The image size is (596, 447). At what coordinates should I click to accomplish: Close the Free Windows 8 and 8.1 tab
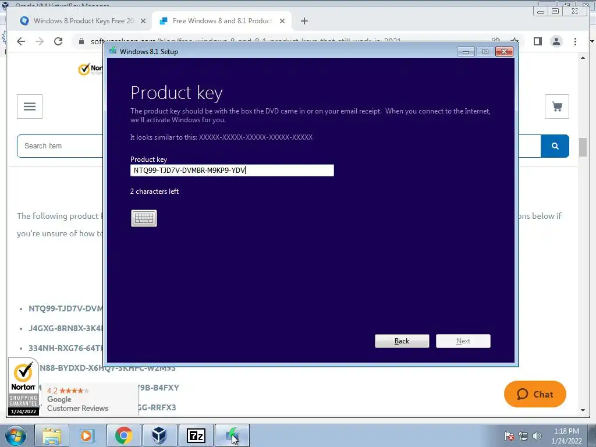(282, 21)
